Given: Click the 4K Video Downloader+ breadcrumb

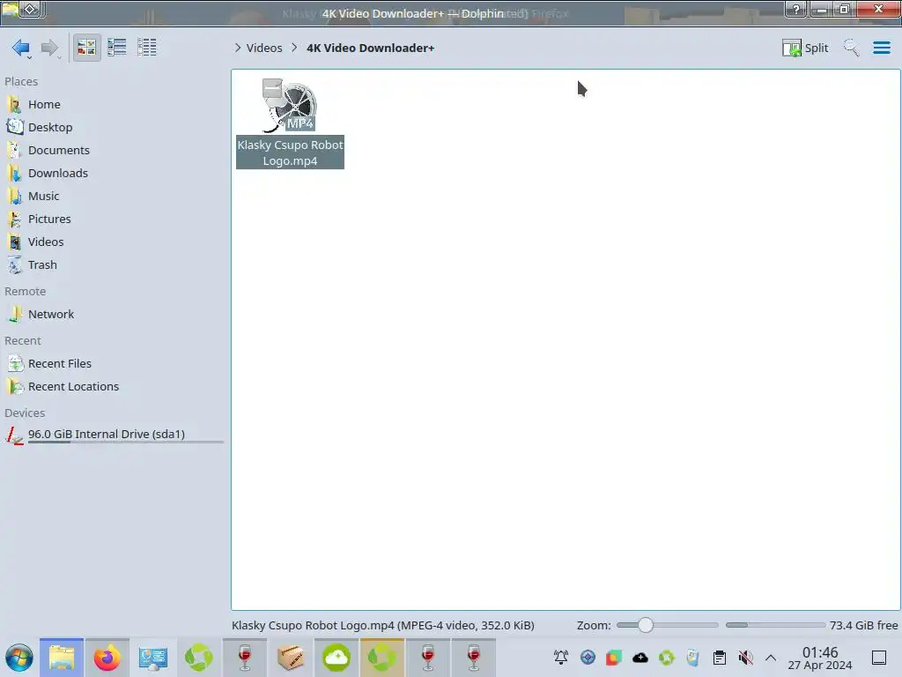Looking at the screenshot, I should click(x=370, y=48).
